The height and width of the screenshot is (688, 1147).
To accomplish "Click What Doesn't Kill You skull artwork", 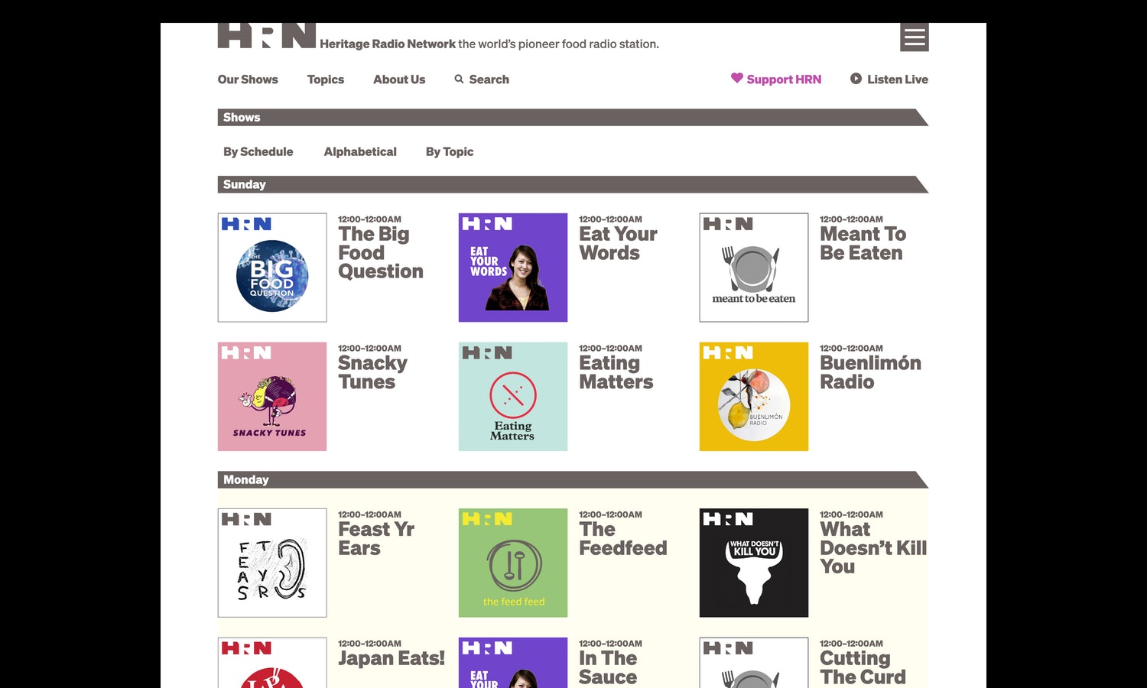I will click(754, 563).
